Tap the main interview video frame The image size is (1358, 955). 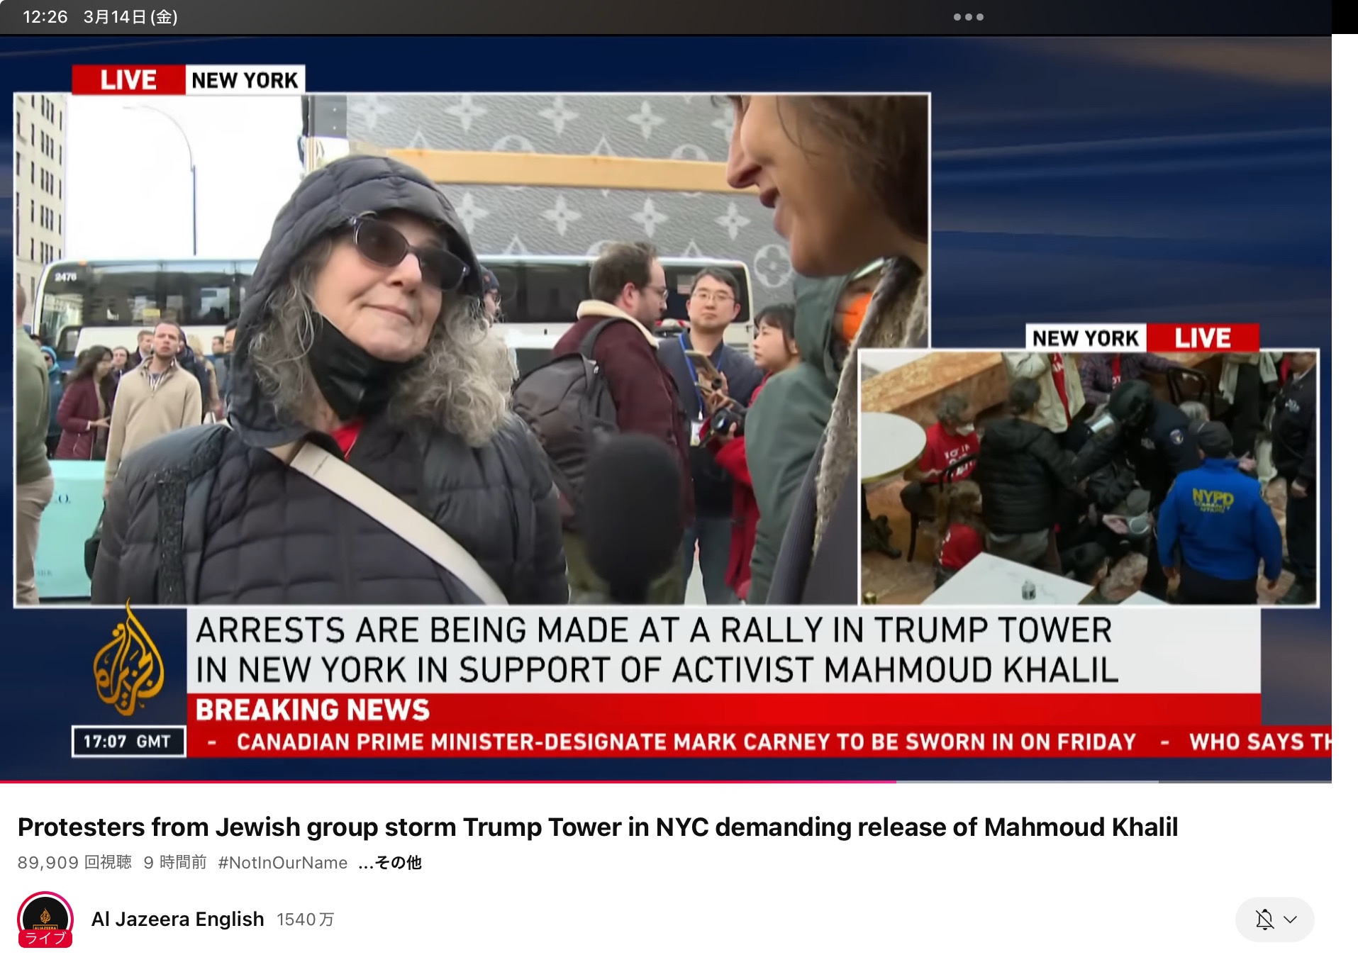(472, 349)
